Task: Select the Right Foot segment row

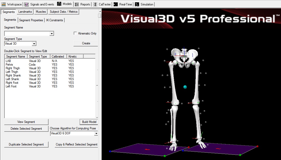Action: click(x=50, y=83)
